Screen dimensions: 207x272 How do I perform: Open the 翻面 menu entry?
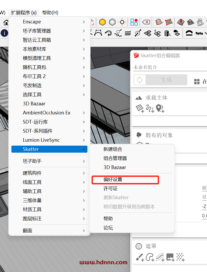coord(49,231)
